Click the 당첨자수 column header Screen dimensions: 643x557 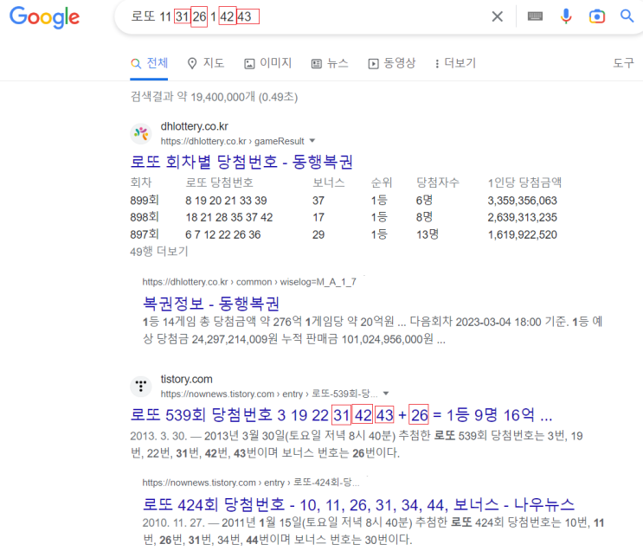click(x=438, y=182)
